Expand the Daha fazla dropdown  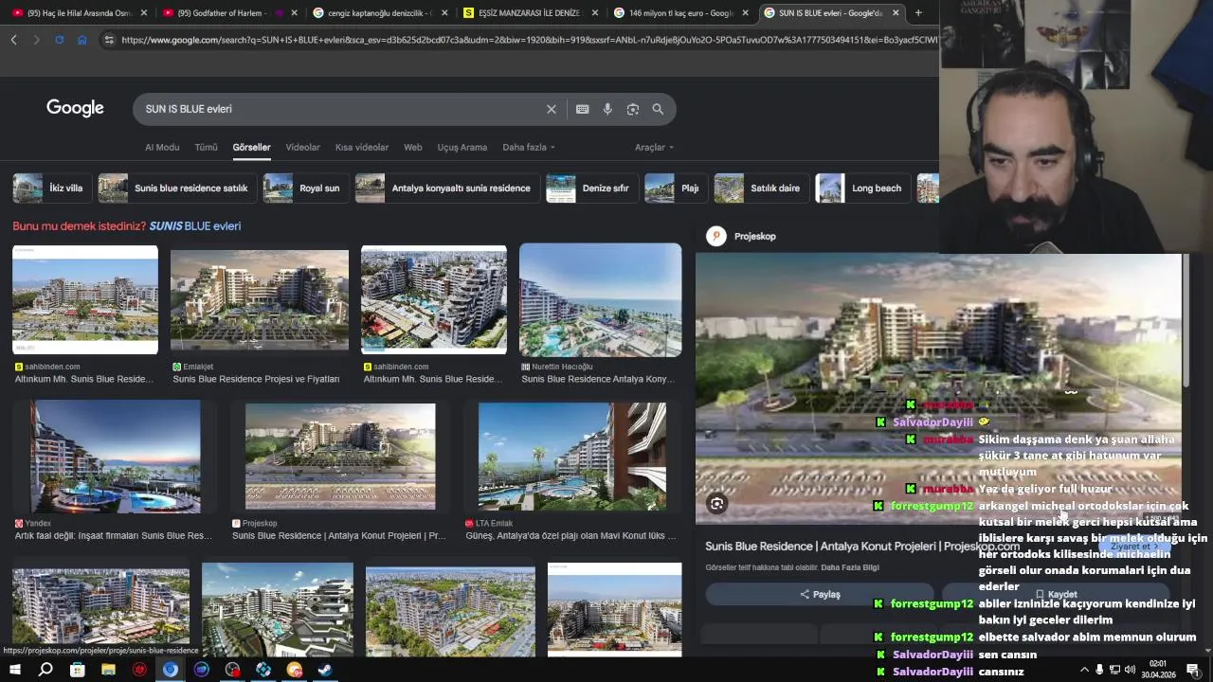click(529, 148)
